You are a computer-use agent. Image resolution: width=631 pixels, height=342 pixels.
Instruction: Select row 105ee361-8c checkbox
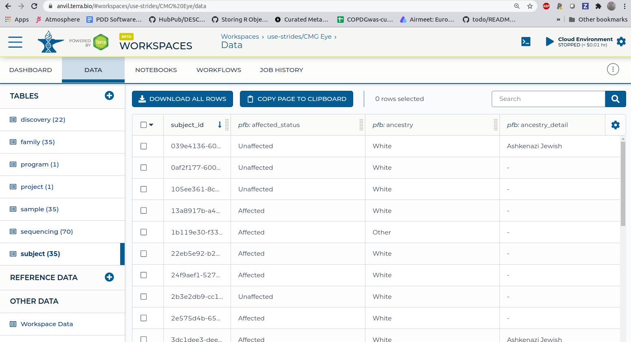(x=143, y=189)
